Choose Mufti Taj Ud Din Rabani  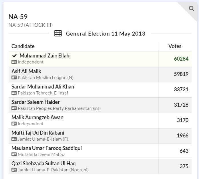[38, 133]
